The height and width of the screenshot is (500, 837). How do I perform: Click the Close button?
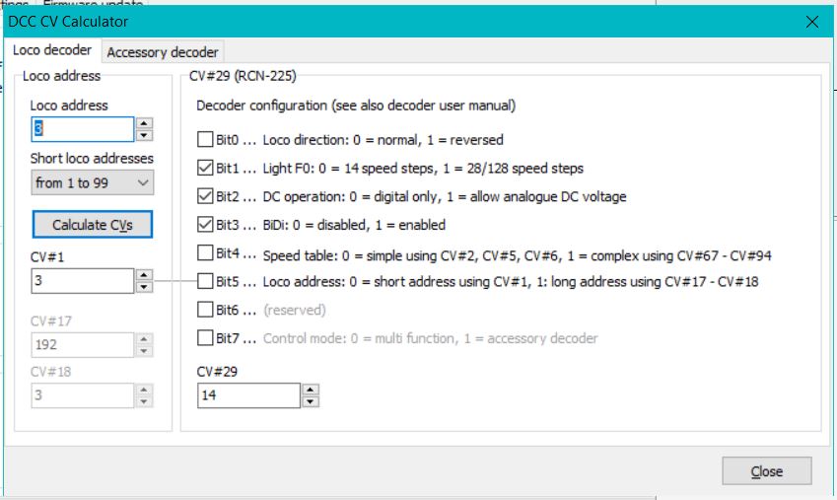(x=766, y=471)
